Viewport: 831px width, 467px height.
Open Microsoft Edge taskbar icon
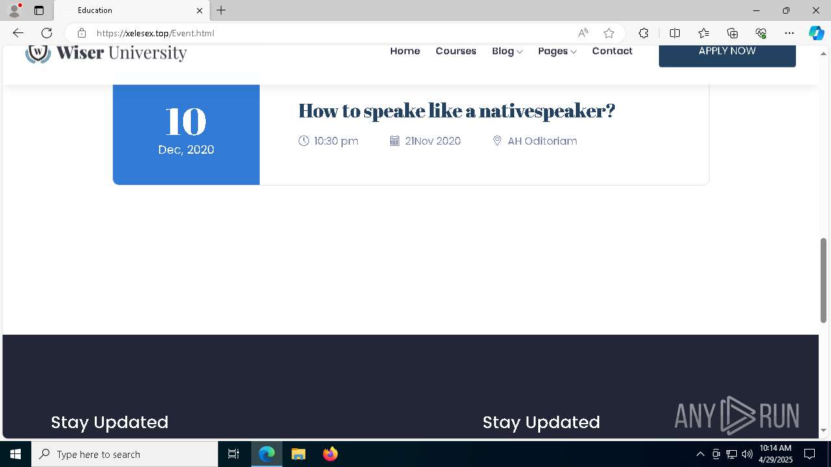point(267,454)
